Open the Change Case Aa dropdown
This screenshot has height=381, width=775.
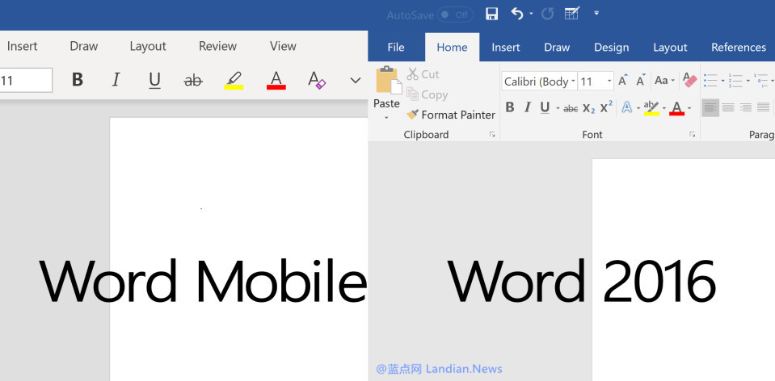point(664,81)
